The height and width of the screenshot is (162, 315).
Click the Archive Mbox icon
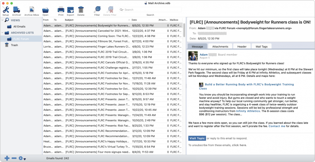pyautogui.click(x=32, y=10)
